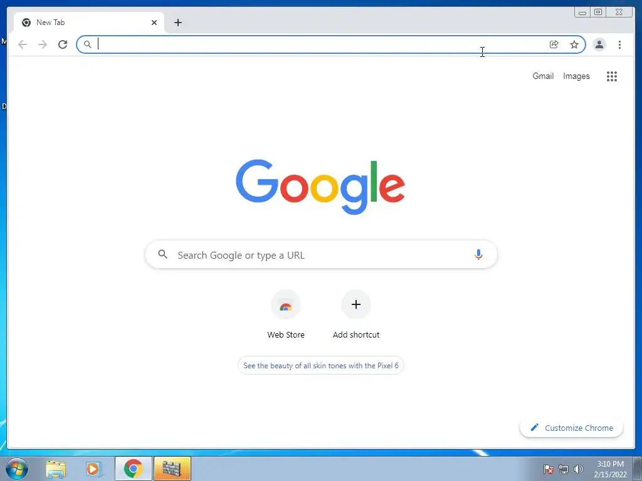Open the volume speaker tray icon
Screen dimensions: 642x481
578,469
